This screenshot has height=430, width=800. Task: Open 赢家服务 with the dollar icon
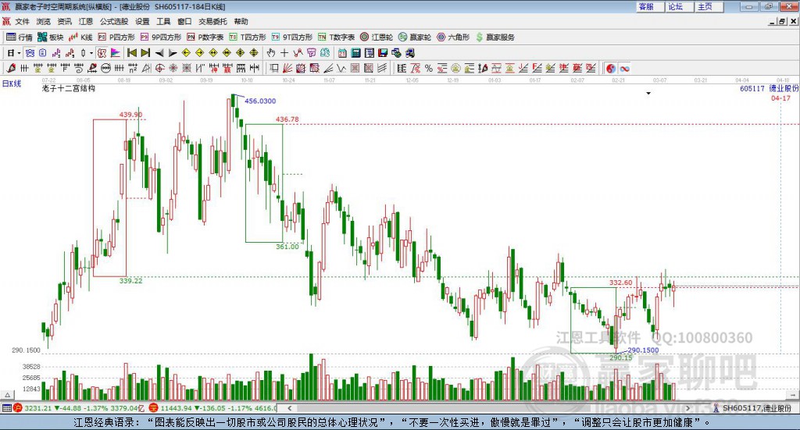tap(495, 37)
